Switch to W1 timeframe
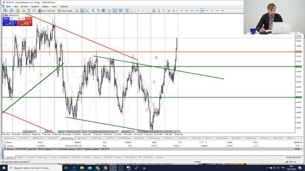 217,10
